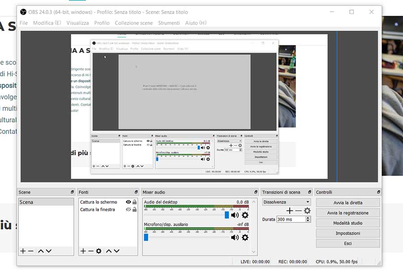Maximize the OBS window

click(x=352, y=12)
